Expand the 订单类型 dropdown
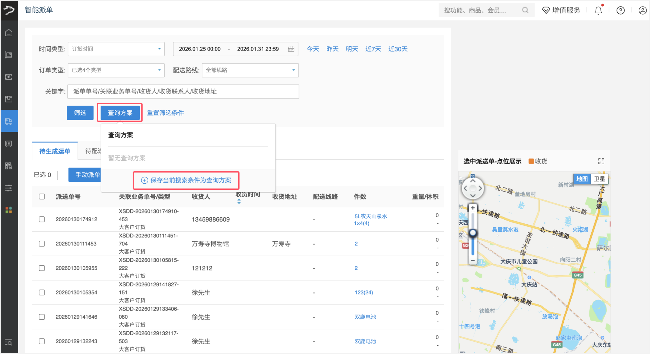 pos(116,70)
